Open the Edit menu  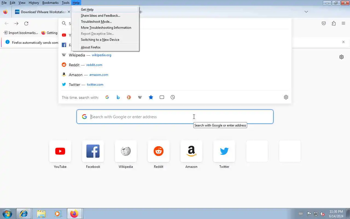pos(13,3)
